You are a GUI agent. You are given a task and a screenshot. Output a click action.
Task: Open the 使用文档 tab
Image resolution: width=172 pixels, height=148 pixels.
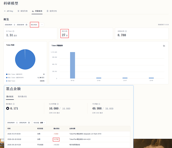pos(52,11)
